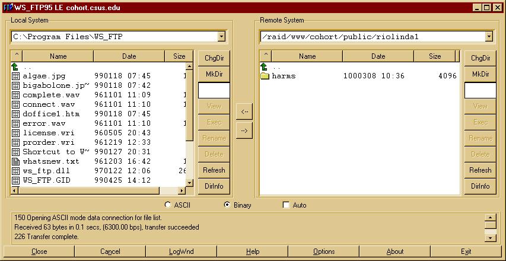Click log pane scroll down arrow
Screen dimensions: 506x261
pos(491,238)
